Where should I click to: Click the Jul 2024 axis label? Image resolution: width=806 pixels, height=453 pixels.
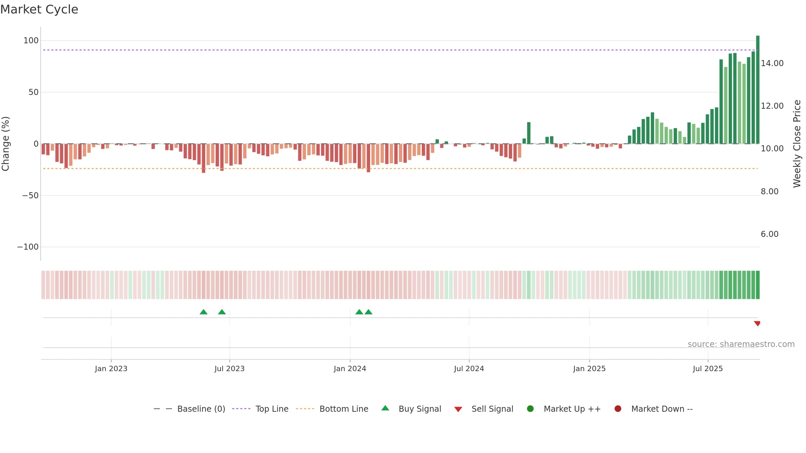tap(469, 368)
